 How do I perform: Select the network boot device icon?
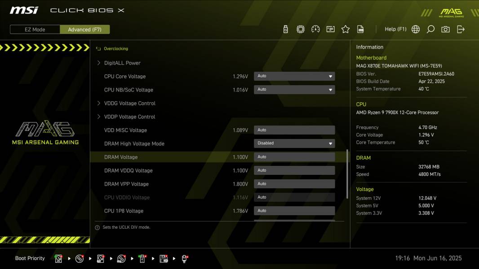click(185, 259)
